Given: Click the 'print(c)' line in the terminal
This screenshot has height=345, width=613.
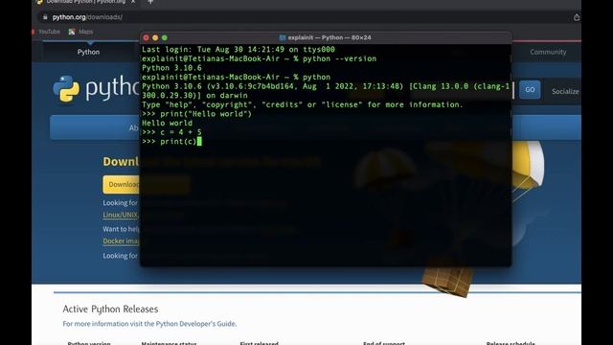Looking at the screenshot, I should [x=171, y=141].
